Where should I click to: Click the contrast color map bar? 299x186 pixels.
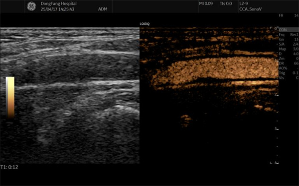click(10, 98)
